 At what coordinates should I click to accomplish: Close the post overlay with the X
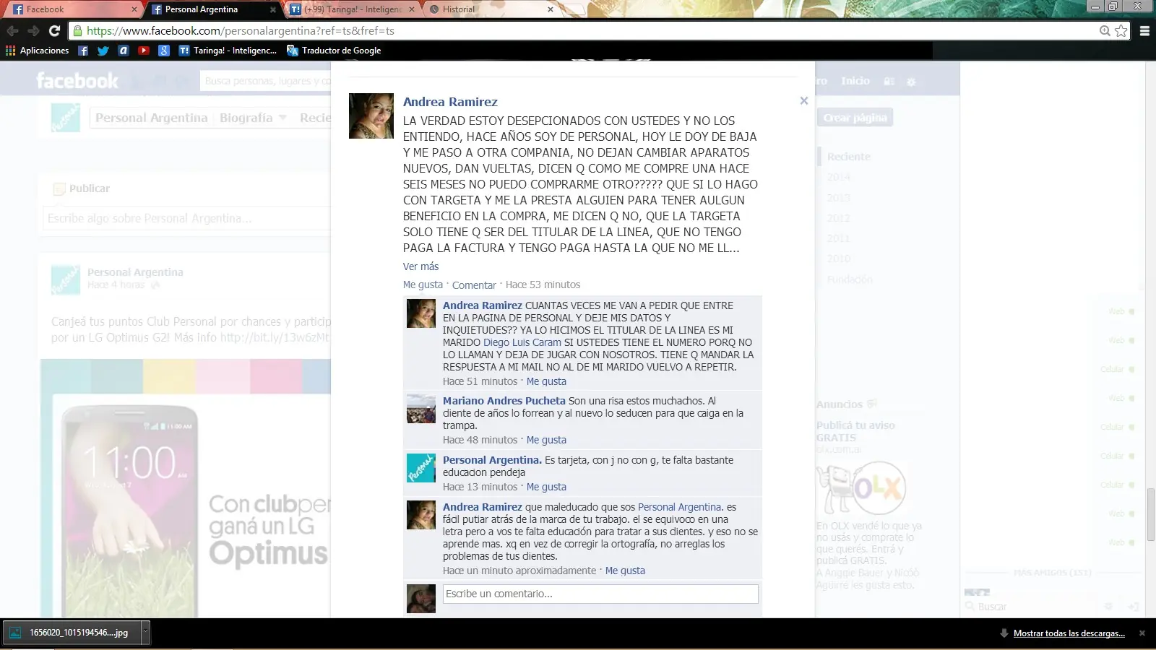click(x=804, y=101)
